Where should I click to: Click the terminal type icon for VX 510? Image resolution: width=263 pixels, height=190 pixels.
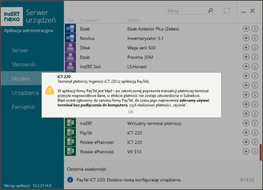[70, 151]
